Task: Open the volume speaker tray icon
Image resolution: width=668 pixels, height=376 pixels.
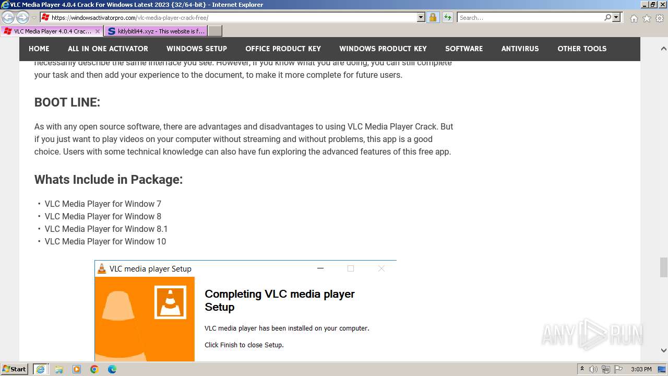Action: [x=593, y=369]
